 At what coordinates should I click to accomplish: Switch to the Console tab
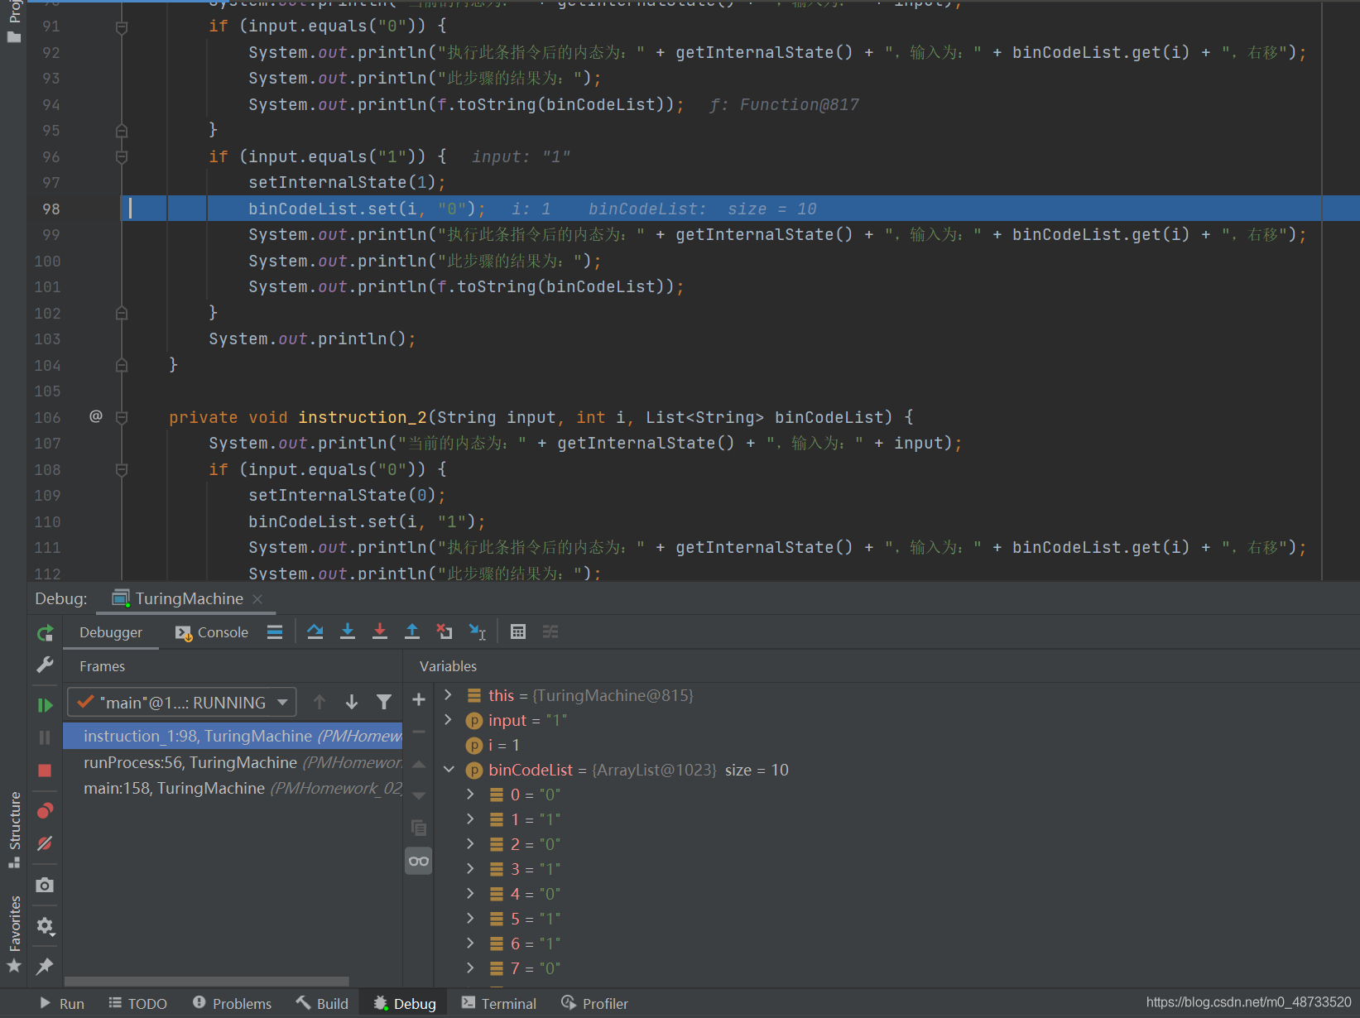tap(213, 632)
